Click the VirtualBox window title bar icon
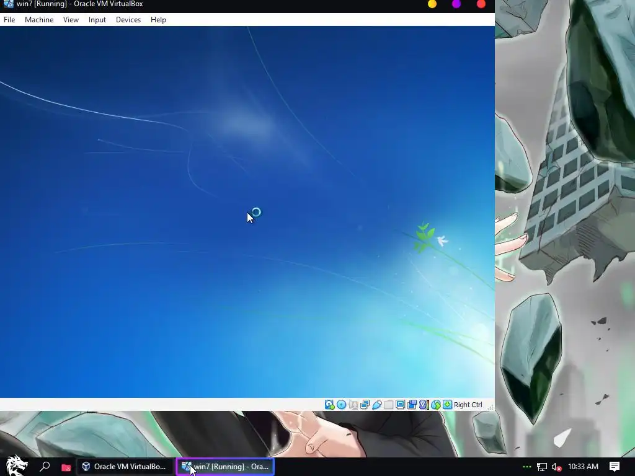 tap(9, 4)
